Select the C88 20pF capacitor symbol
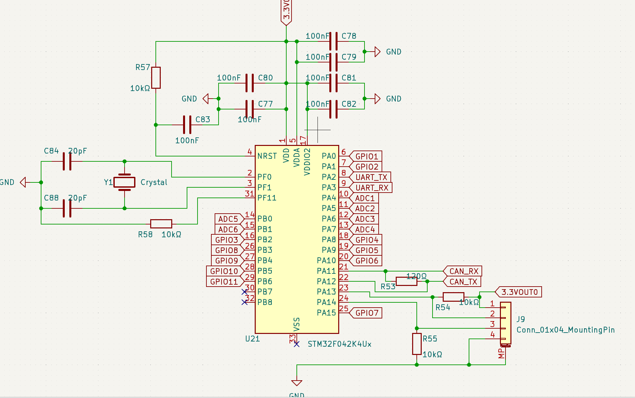This screenshot has width=635, height=398. (67, 208)
